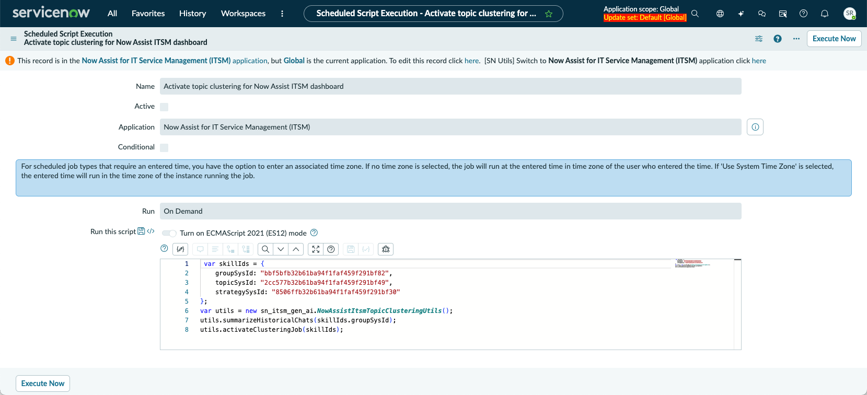This screenshot has width=867, height=395.
Task: Open the Now Assist for ITSM application link
Action: [175, 61]
